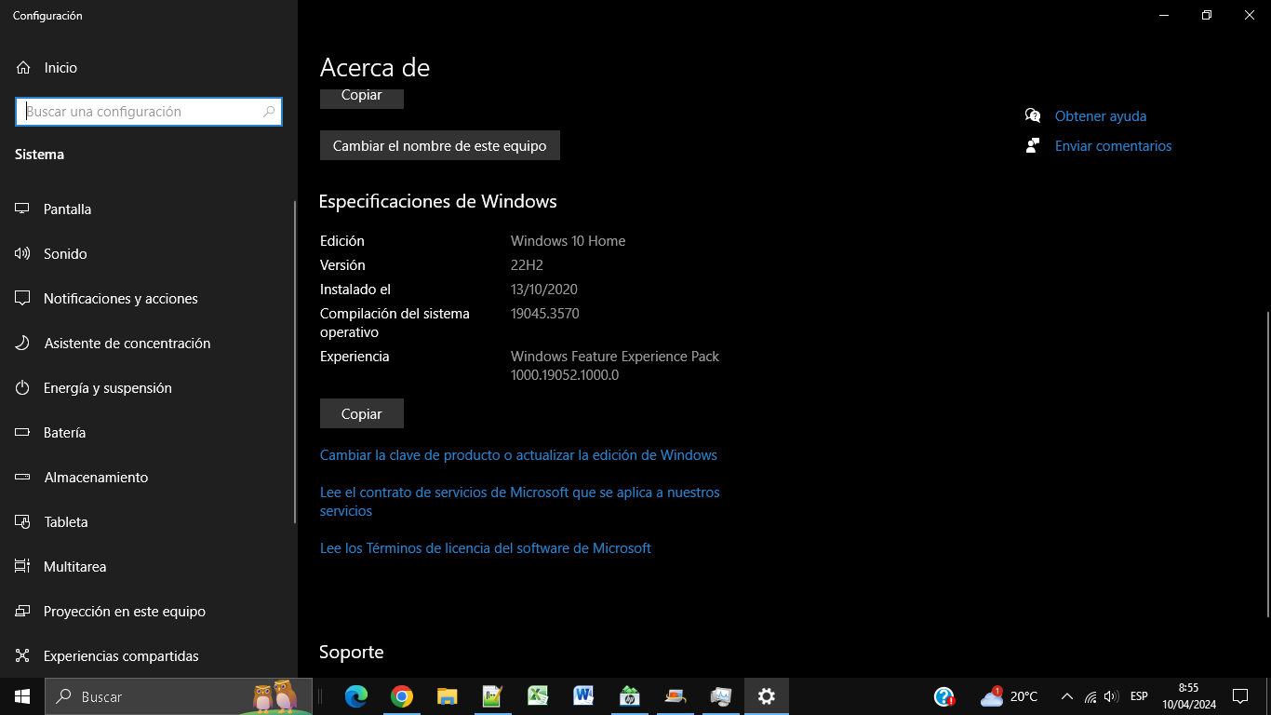
Task: Click Cambiar el nombre de este equipo
Action: point(440,145)
